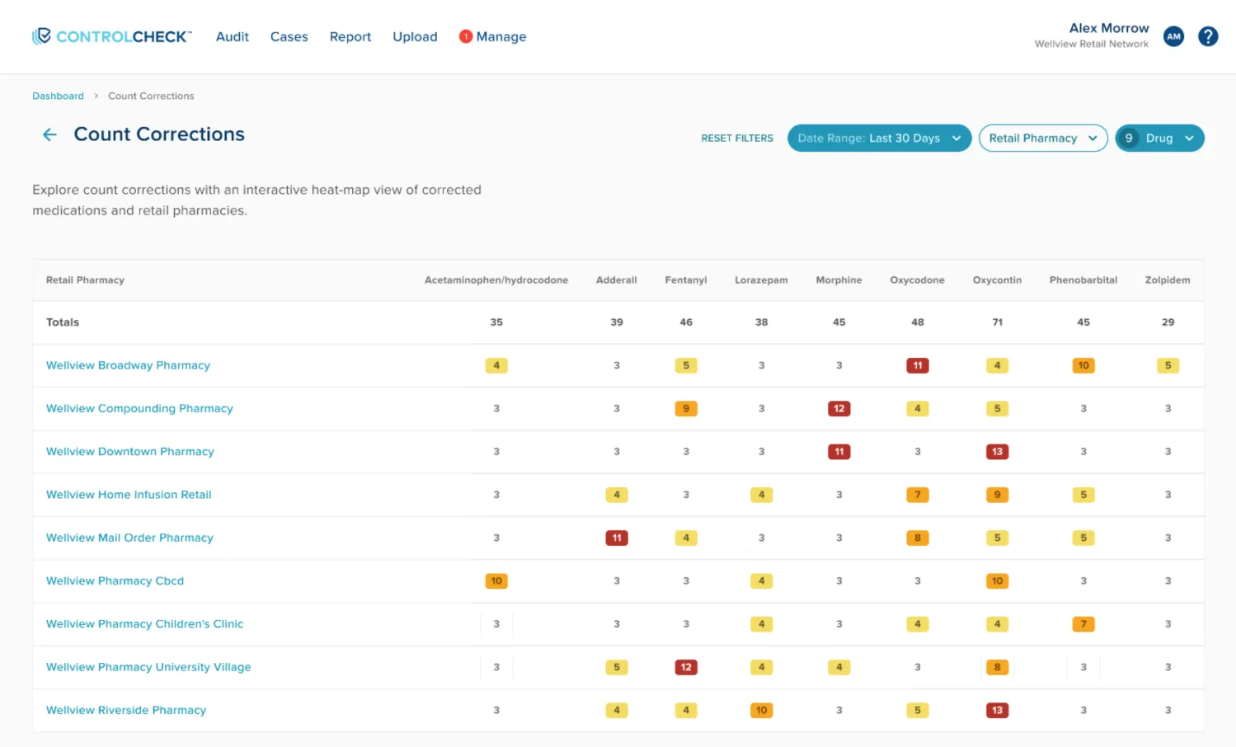Open the help question mark icon
Screen dimensions: 1236x747
(1208, 36)
